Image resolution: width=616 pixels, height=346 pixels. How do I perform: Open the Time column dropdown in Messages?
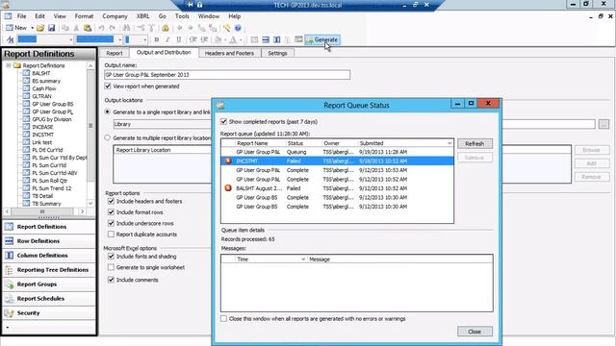tap(303, 259)
